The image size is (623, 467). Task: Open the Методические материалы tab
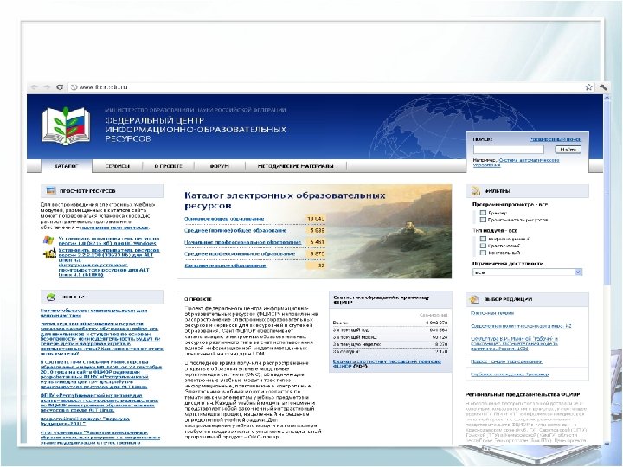pos(295,166)
